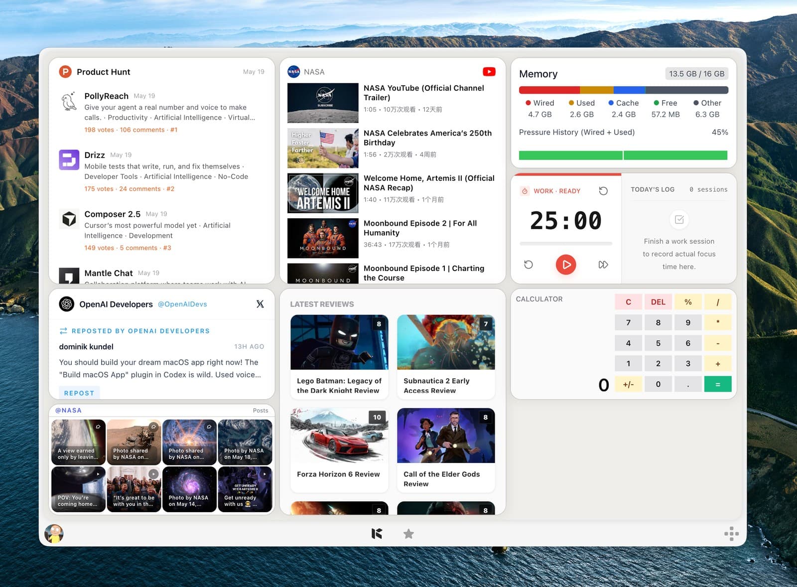The image size is (797, 587).
Task: Open the @OpenAIDevs handle link
Action: click(182, 304)
